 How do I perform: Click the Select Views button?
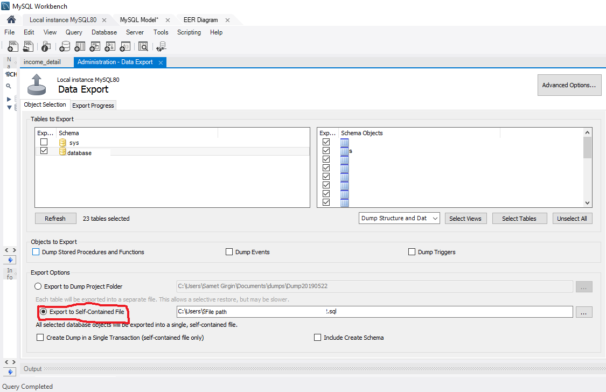pos(465,219)
